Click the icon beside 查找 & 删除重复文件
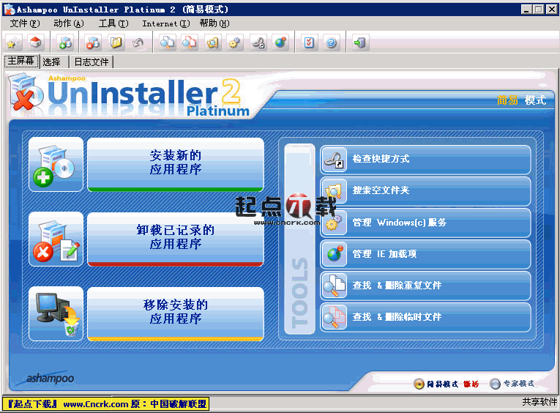The image size is (560, 413). coord(334,286)
